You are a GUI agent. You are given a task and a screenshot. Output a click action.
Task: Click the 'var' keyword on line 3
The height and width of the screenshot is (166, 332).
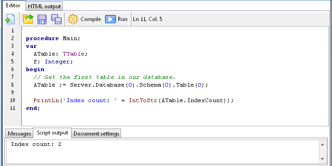(32, 46)
